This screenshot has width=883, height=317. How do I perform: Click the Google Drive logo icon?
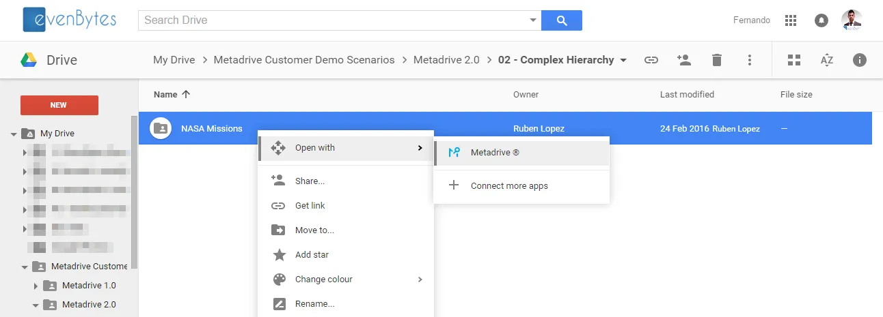28,60
